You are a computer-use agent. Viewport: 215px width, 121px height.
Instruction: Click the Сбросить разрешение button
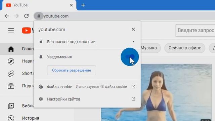point(72,70)
